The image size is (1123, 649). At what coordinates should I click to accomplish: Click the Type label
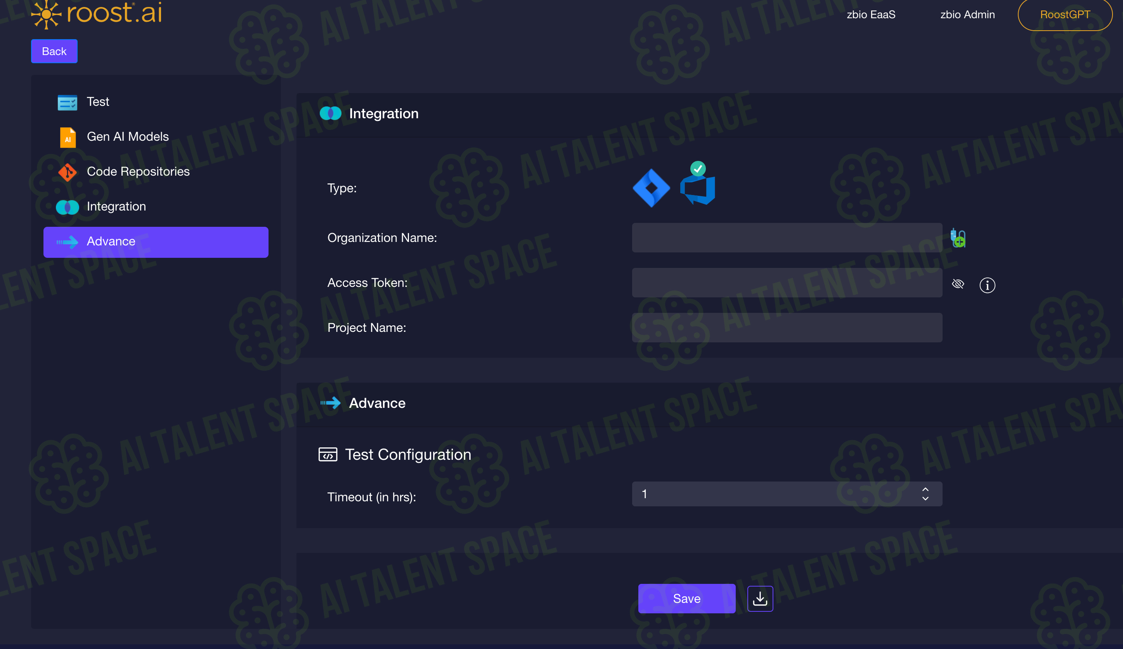click(342, 188)
